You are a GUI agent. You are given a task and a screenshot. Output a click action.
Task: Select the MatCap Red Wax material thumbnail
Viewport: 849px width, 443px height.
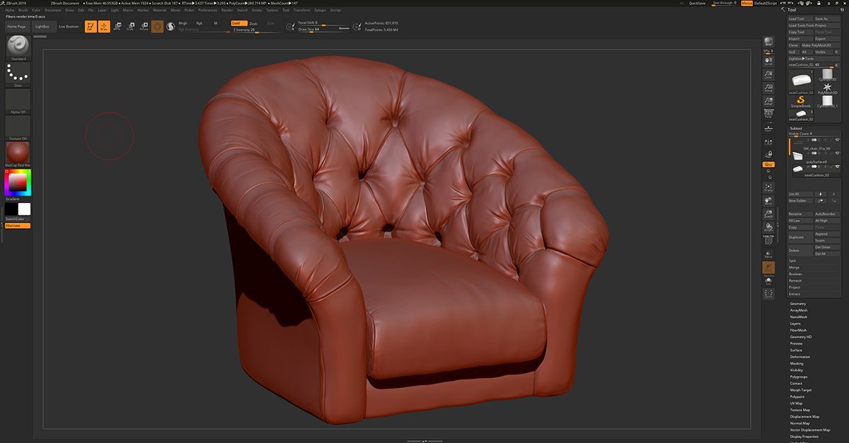click(x=18, y=153)
